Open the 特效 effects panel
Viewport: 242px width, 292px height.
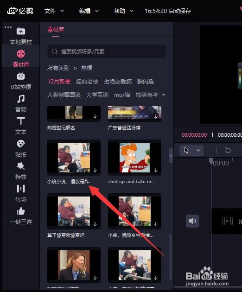(21, 171)
